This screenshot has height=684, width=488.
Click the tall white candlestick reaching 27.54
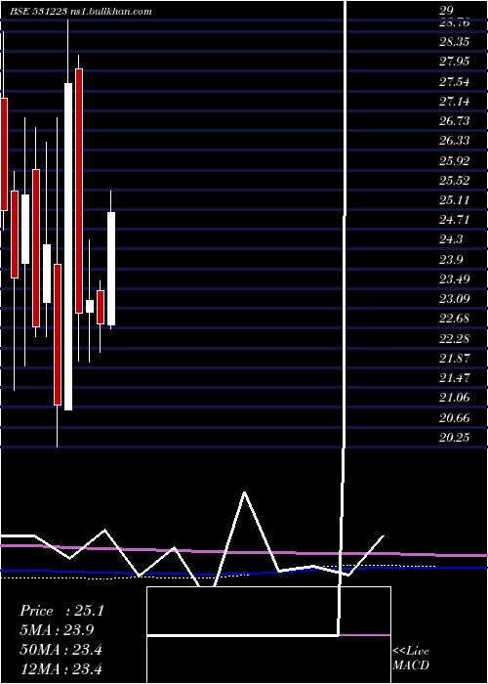point(68,246)
